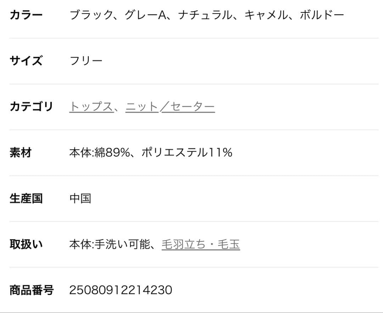
Task: Click the material composition text 綿89%
Action: [110, 152]
